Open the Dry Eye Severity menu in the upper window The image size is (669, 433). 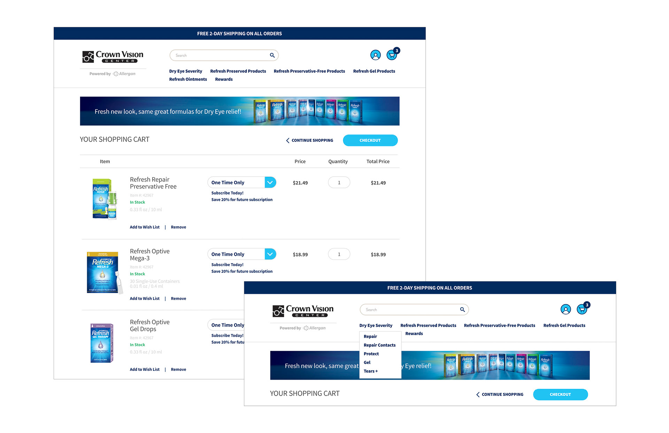point(185,71)
